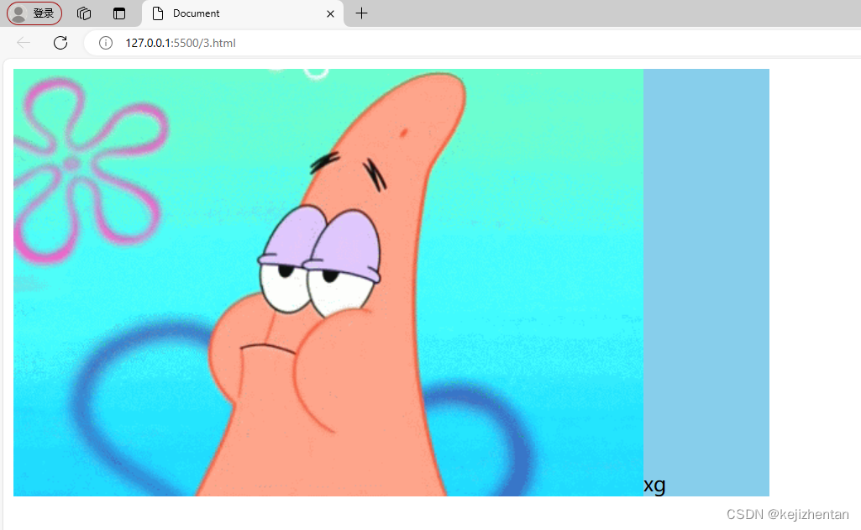This screenshot has height=530, width=861.
Task: Open the tab actions menu icon
Action: tap(119, 13)
